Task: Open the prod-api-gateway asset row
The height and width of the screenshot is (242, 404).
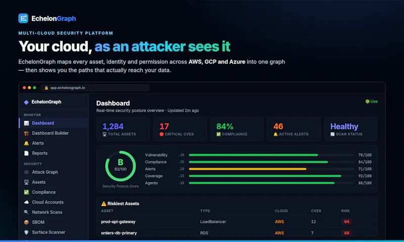Action: 237,222
